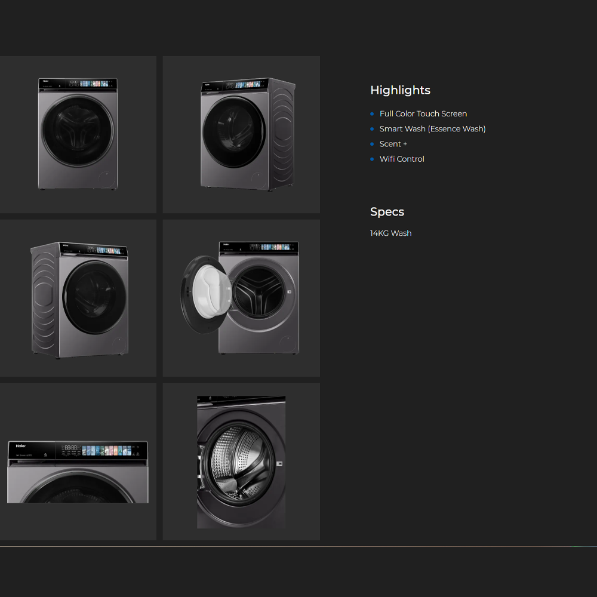
Task: Click the bullet beside Smart Wash
Action: pos(372,129)
